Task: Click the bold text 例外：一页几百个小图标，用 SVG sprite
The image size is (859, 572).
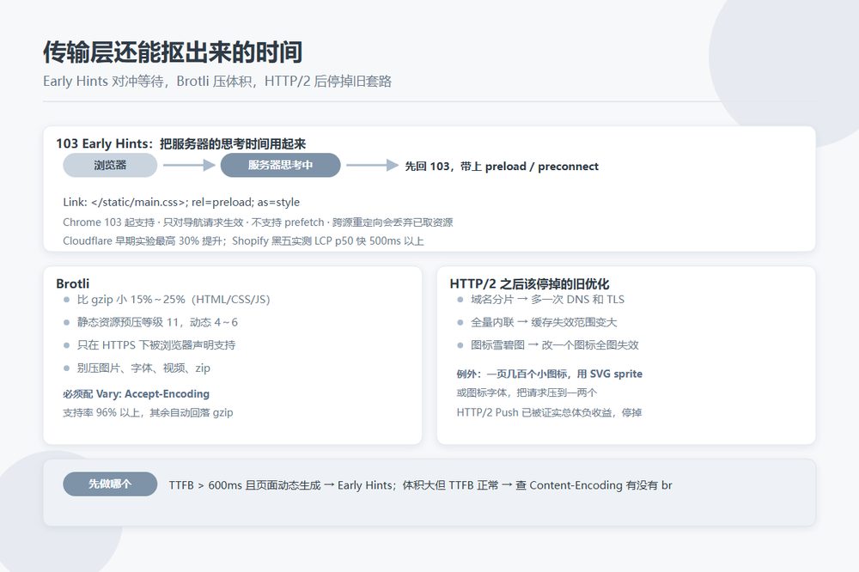Action: click(x=550, y=374)
